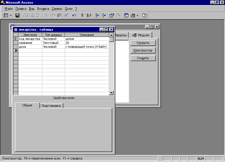Click the 'Описание' column header
The image size is (225, 162).
tap(87, 35)
